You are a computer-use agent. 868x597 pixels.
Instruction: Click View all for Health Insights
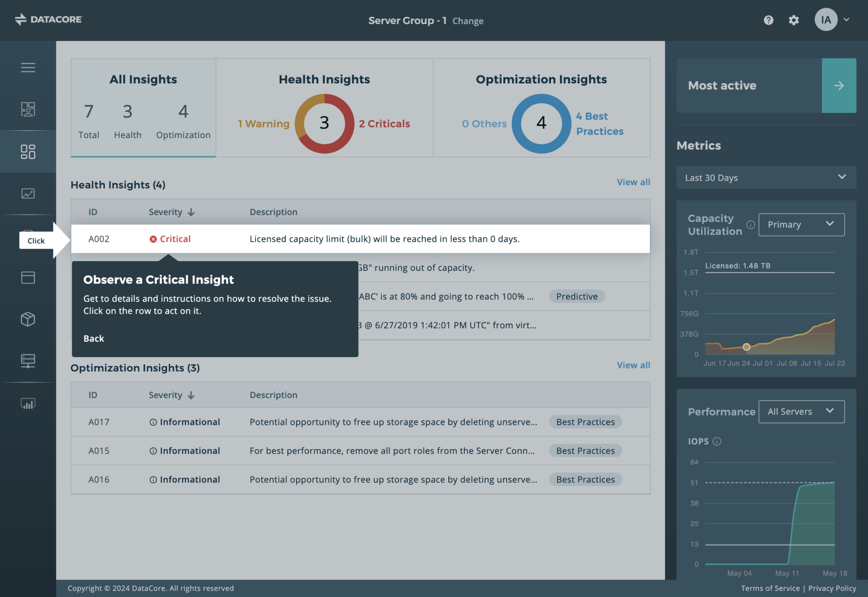pos(633,182)
